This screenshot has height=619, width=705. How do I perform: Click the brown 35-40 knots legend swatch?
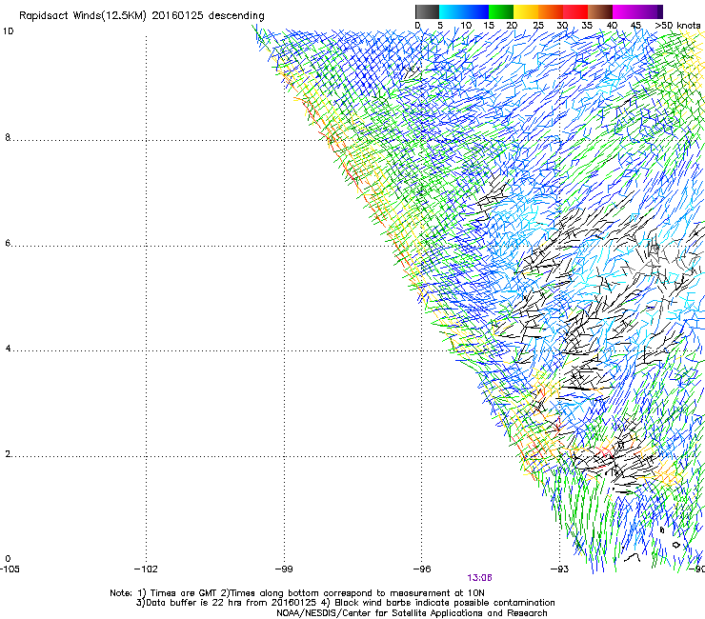click(600, 11)
